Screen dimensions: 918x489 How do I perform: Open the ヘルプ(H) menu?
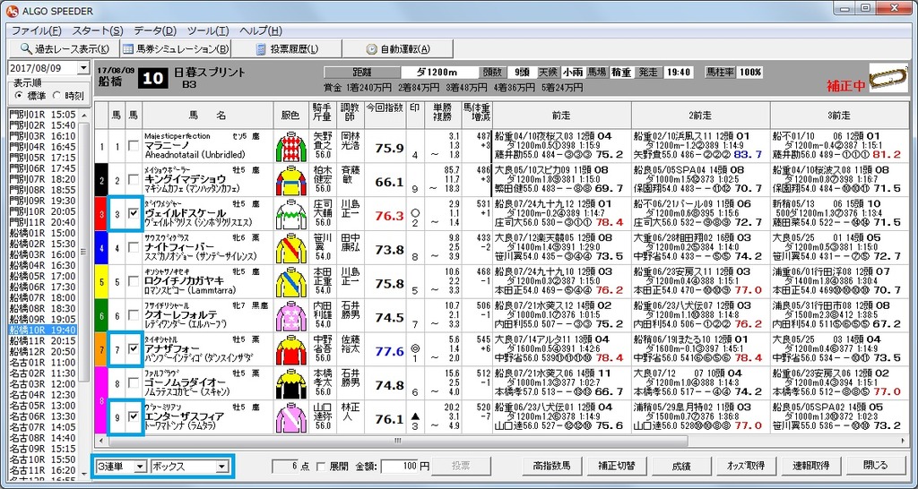point(261,31)
